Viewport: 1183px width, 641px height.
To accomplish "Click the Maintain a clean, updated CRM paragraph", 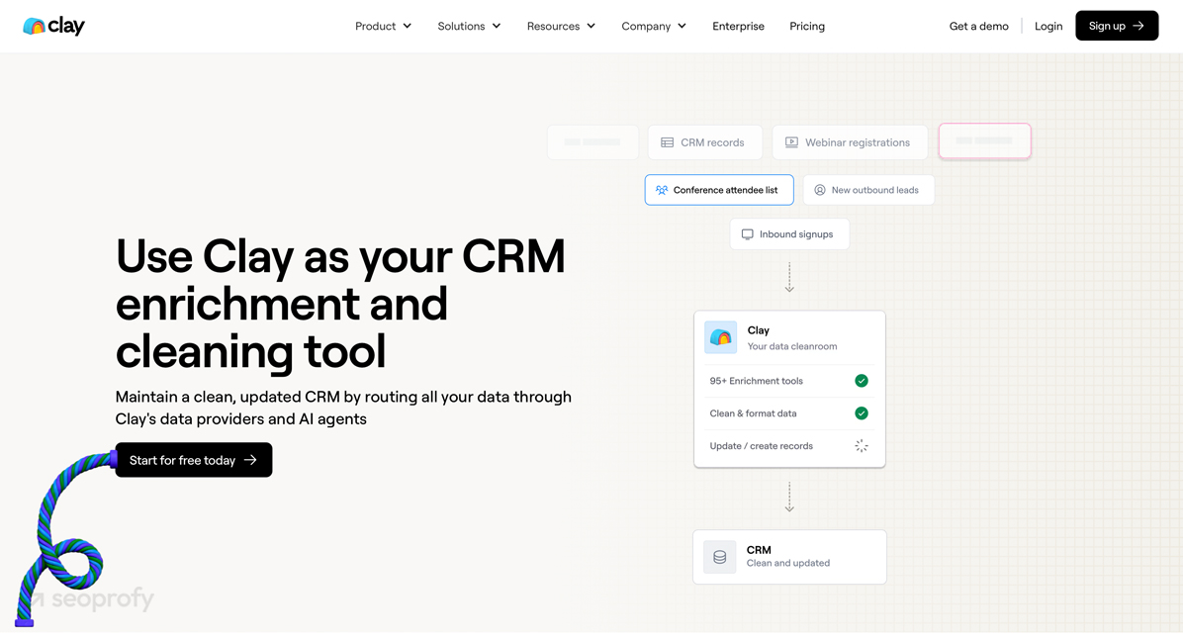I will pos(343,408).
